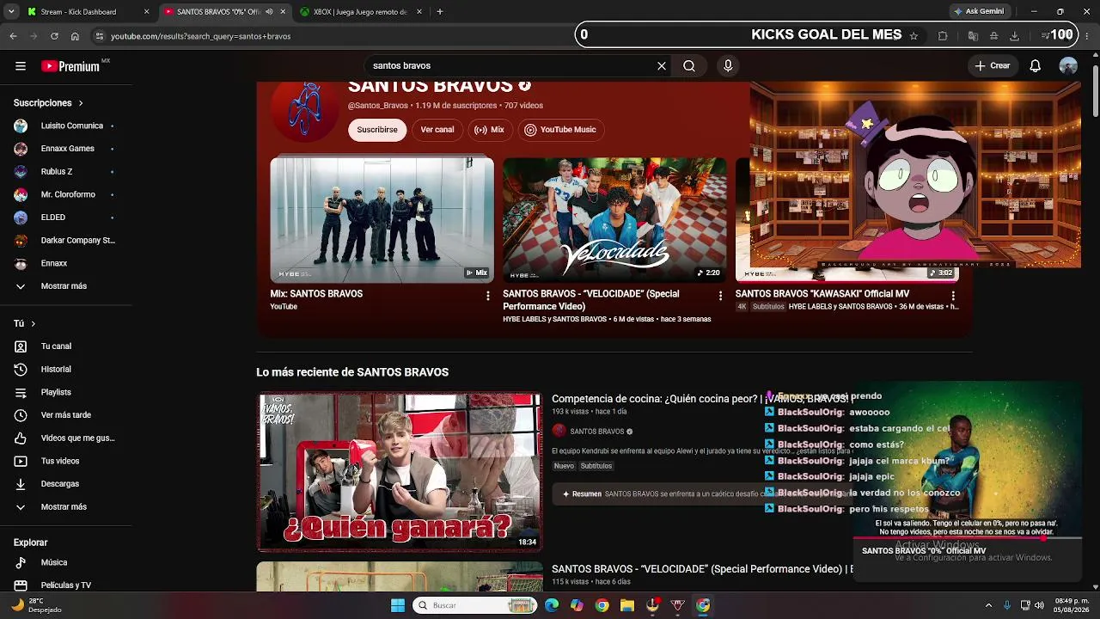Open options for VELOCIDADE Special Performance card
The height and width of the screenshot is (619, 1100).
720,296
